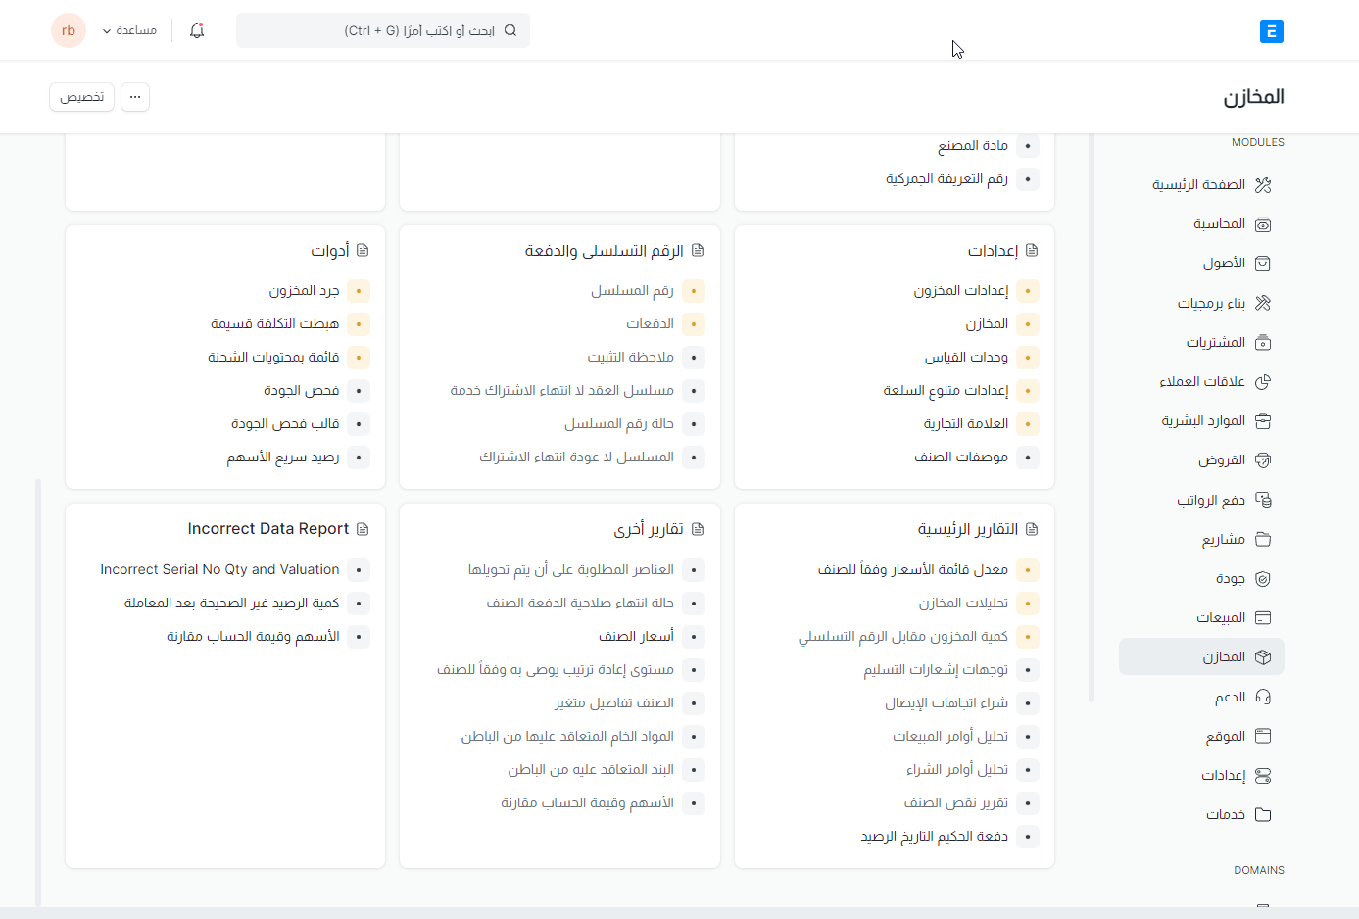Viewport: 1359px width, 919px height.
Task: Click the main page left scrollbar
Action: (38, 693)
